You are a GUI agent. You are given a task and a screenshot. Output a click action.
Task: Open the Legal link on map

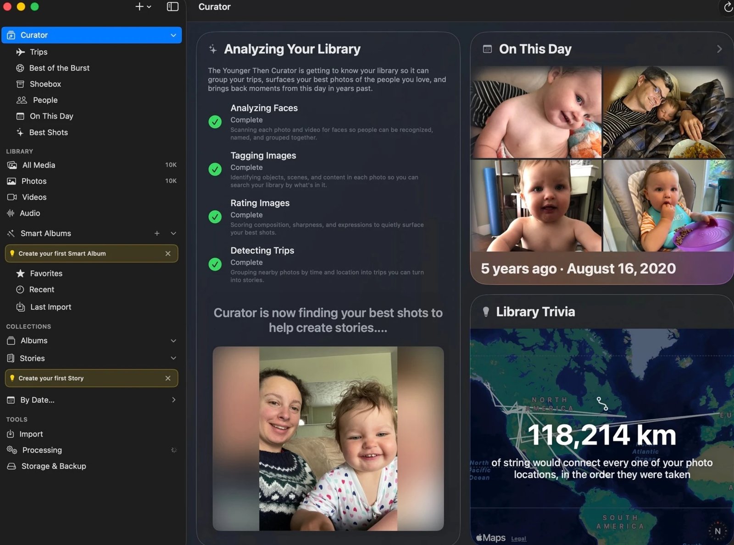point(518,539)
